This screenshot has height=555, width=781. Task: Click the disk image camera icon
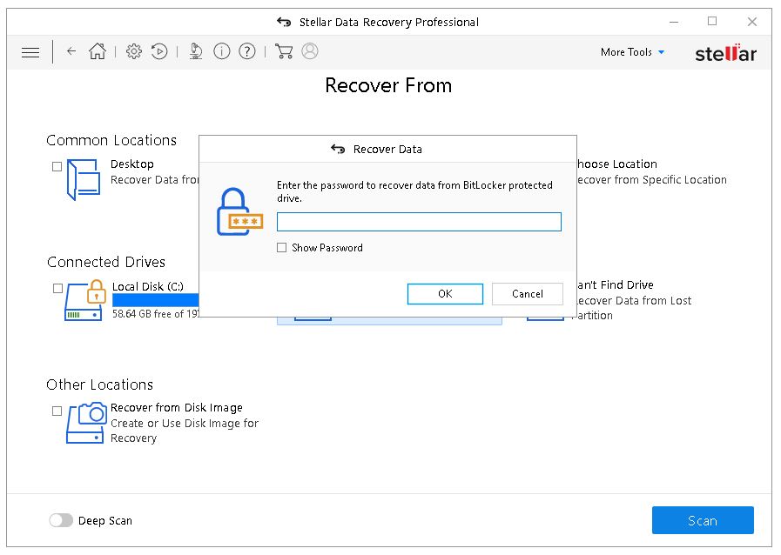point(86,423)
